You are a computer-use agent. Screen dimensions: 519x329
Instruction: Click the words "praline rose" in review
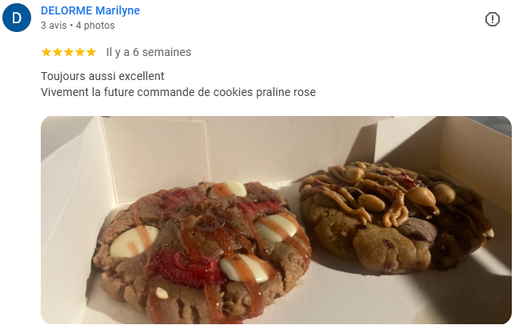pyautogui.click(x=286, y=92)
